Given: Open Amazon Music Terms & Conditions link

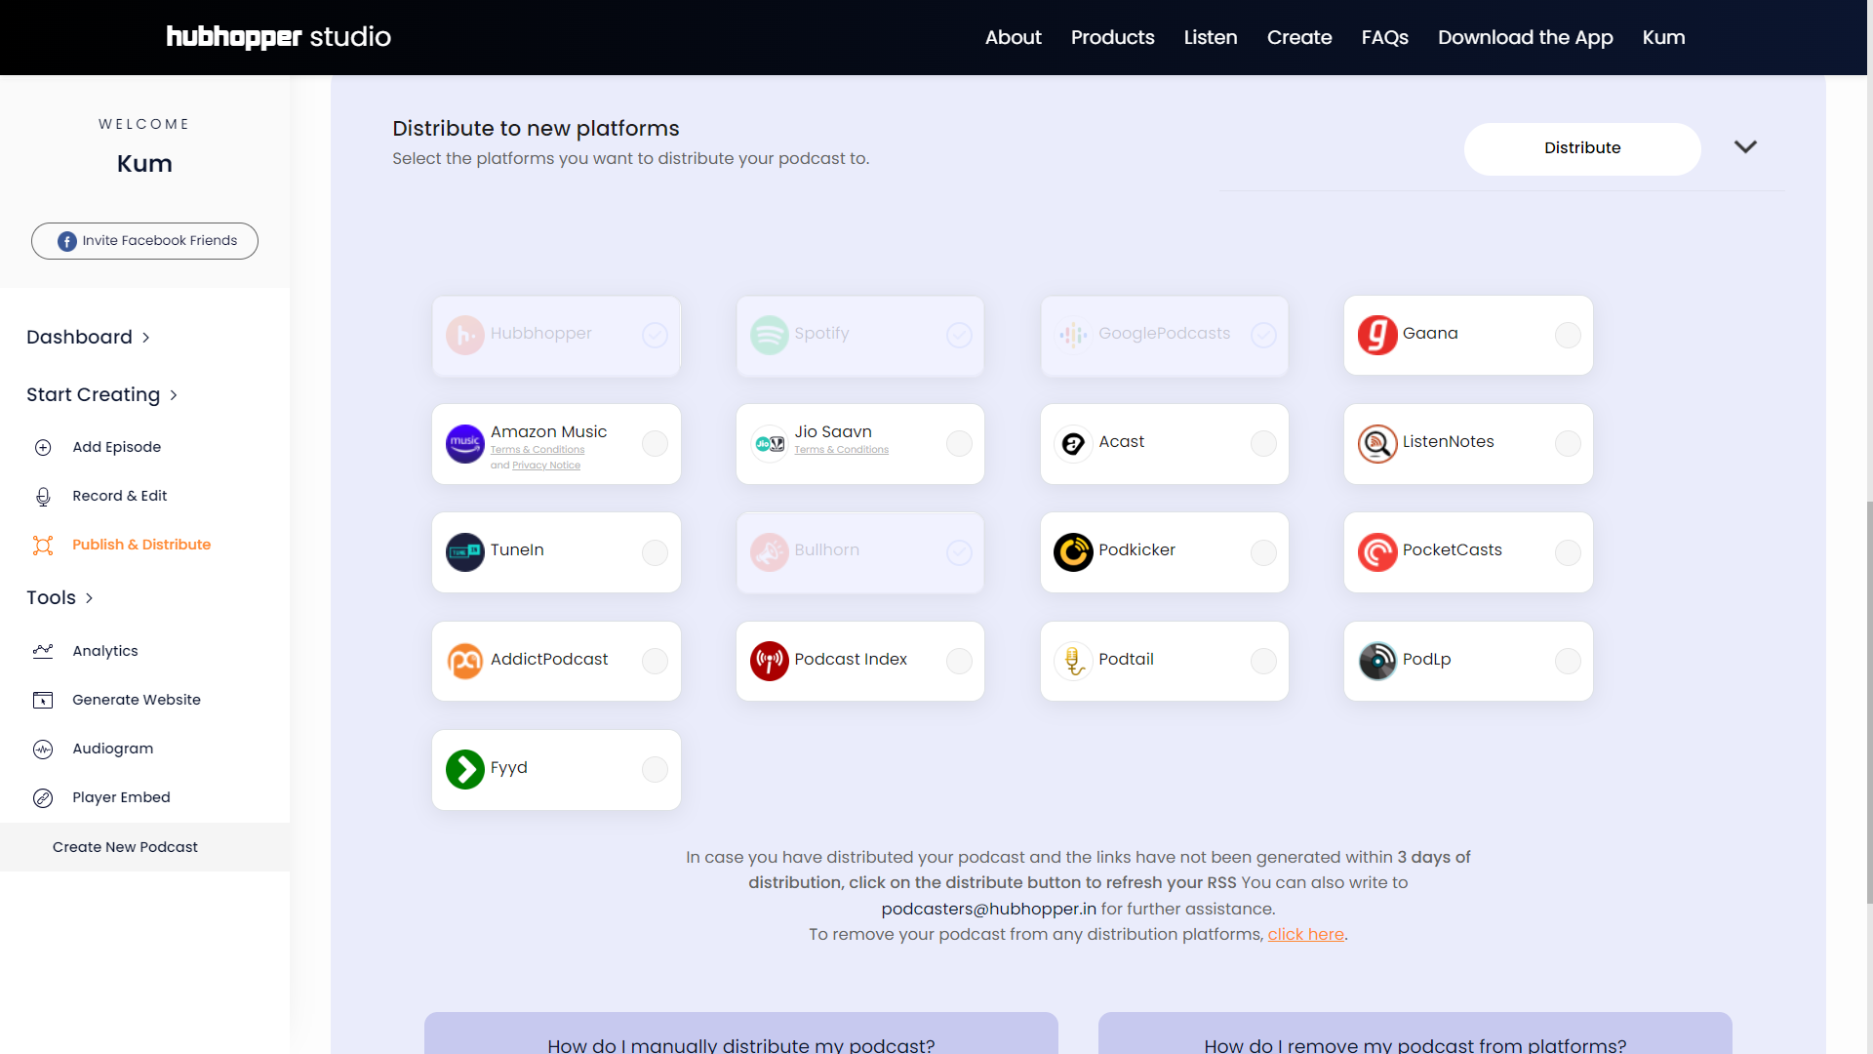Looking at the screenshot, I should pos(537,450).
